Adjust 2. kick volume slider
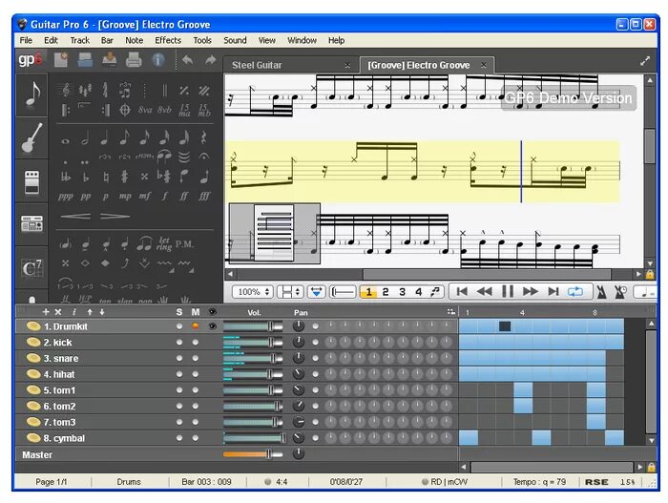Viewport: 668px width, 503px height. pos(253,342)
